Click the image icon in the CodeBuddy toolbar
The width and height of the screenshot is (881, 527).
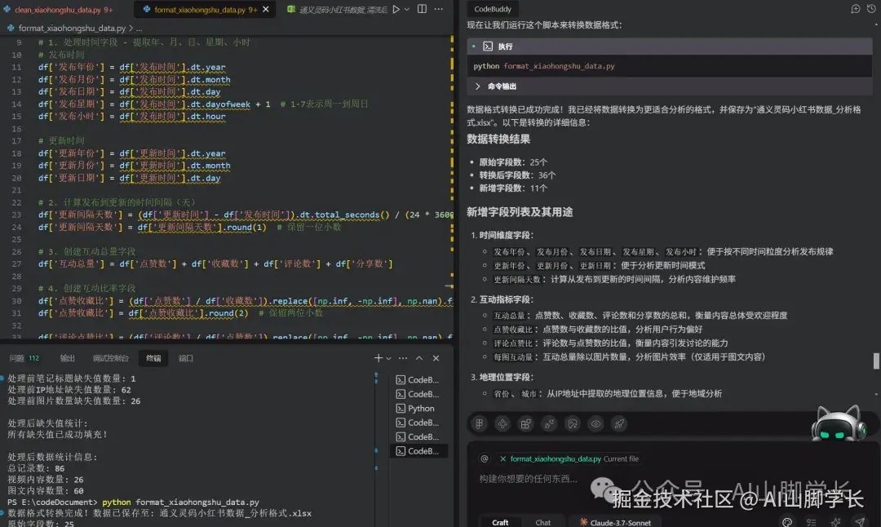tap(572, 423)
